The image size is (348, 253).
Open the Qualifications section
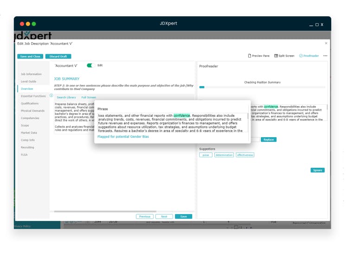30,103
